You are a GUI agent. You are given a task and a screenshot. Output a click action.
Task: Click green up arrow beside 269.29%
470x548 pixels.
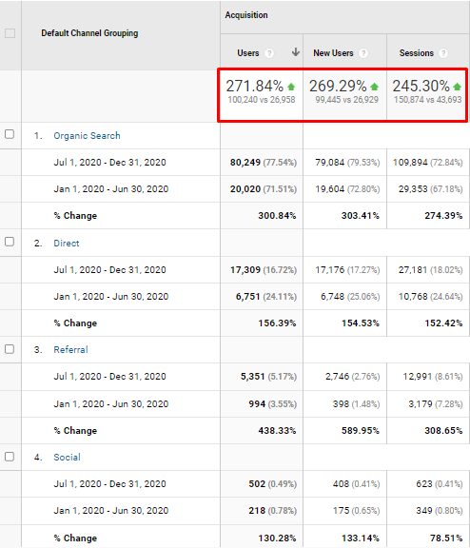coord(374,87)
